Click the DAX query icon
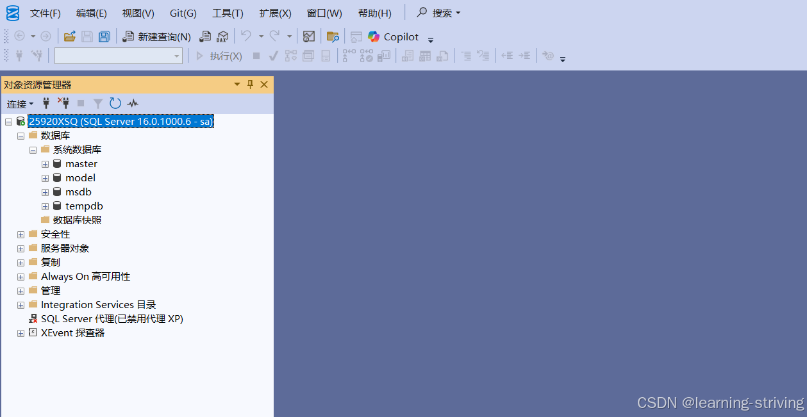 [x=222, y=37]
